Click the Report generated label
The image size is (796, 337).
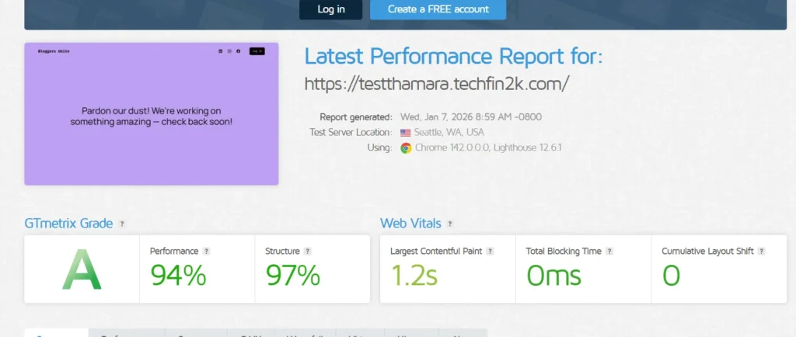tap(356, 117)
